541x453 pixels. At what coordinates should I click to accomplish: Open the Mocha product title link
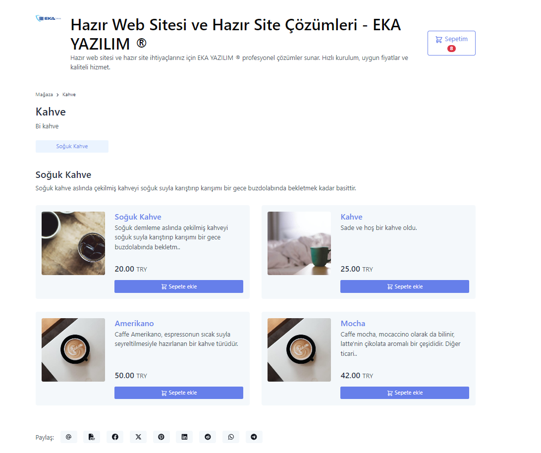pyautogui.click(x=353, y=324)
